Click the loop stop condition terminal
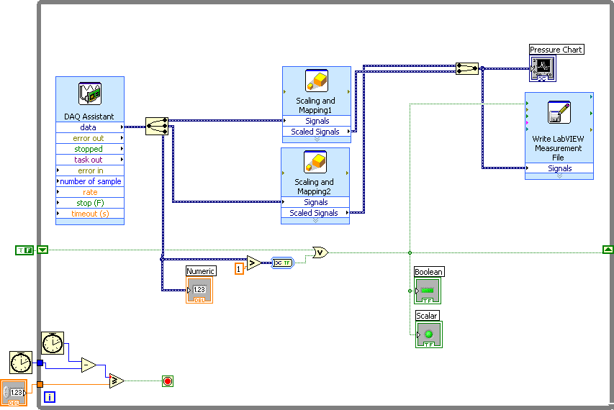 point(168,381)
